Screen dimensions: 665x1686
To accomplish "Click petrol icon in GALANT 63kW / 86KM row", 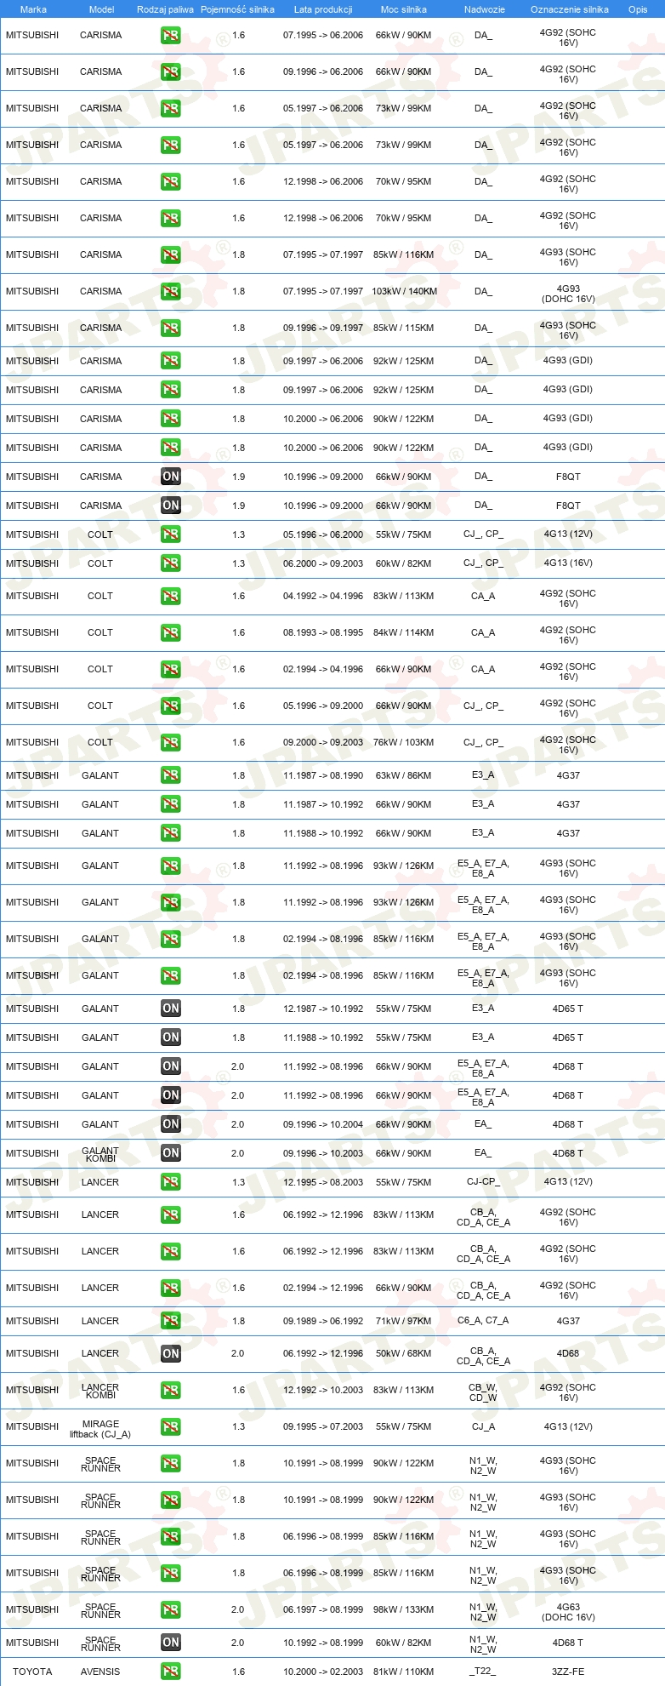I will (170, 775).
